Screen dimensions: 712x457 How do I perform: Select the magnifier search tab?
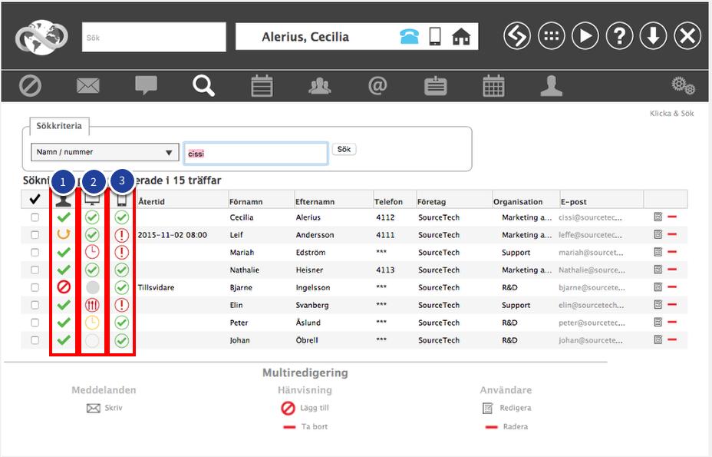pos(203,85)
